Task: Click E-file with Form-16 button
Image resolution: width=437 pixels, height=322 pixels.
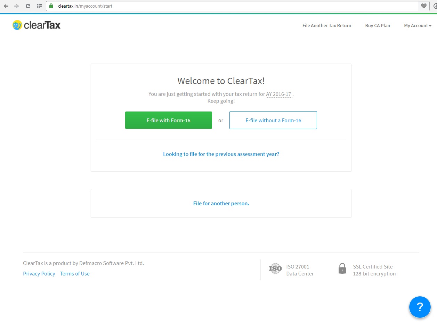Action: [169, 120]
